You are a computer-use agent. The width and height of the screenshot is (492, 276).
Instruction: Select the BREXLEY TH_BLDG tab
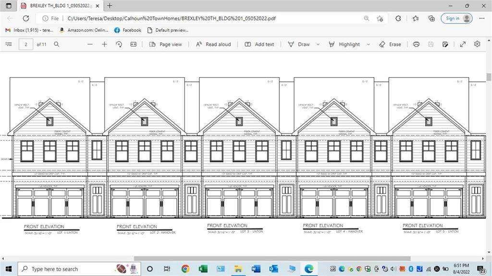click(60, 6)
